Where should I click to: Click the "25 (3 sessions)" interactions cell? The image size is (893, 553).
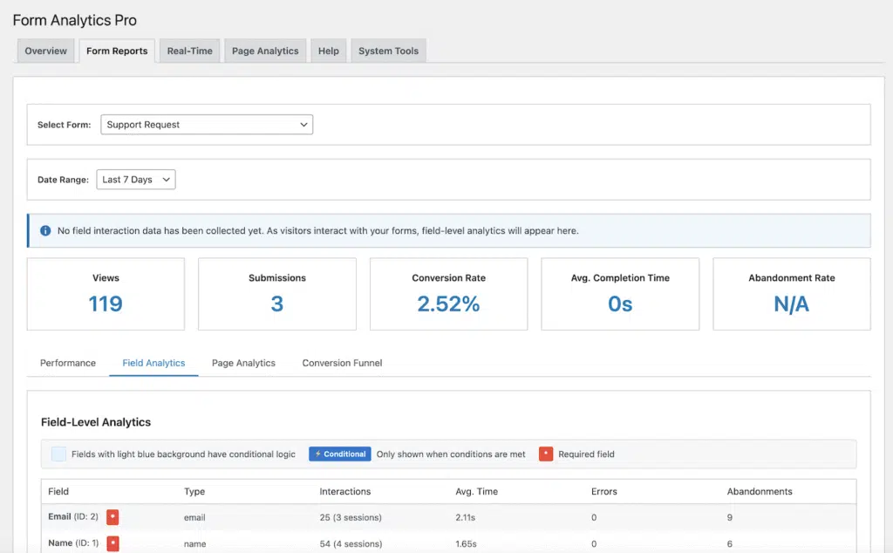coord(351,517)
